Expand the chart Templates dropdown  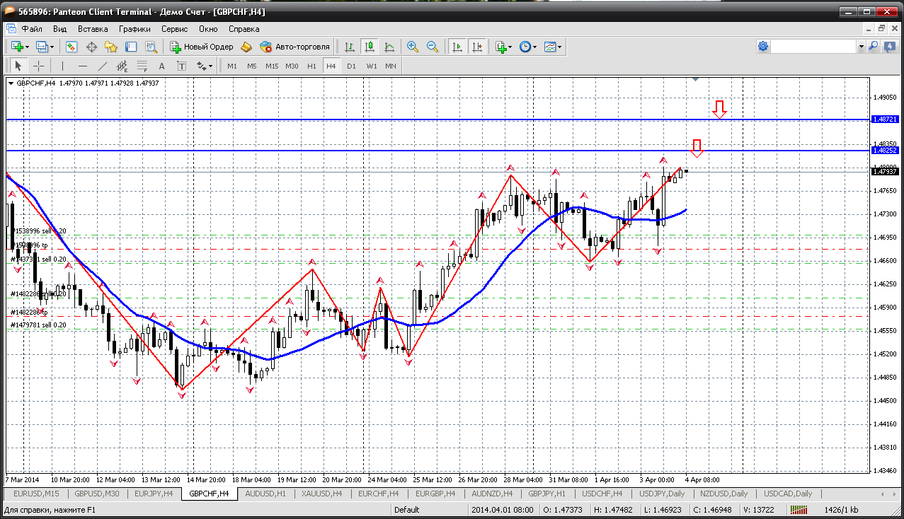point(554,47)
